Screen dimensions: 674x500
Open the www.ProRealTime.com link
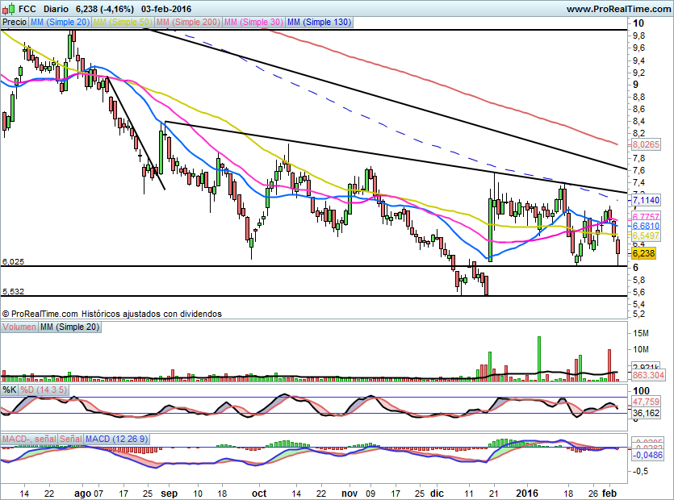(617, 9)
